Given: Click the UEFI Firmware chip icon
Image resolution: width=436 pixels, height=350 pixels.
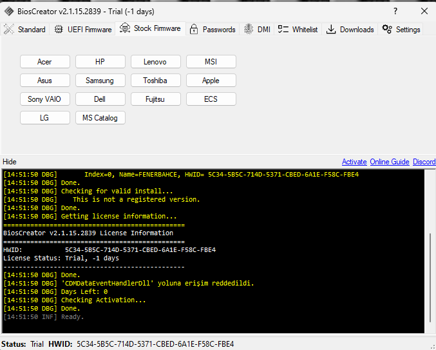Looking at the screenshot, I should tap(59, 30).
